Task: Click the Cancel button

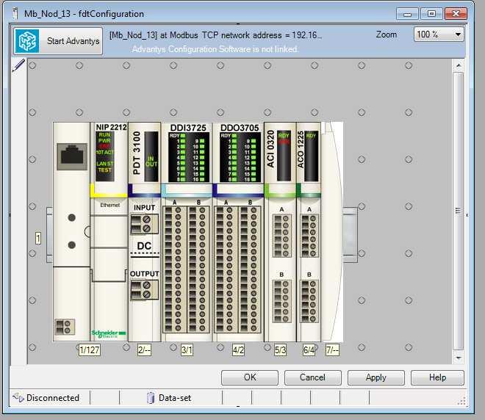Action: coord(313,377)
